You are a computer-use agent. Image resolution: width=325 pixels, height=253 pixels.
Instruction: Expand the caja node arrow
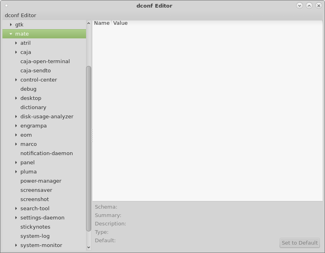16,52
